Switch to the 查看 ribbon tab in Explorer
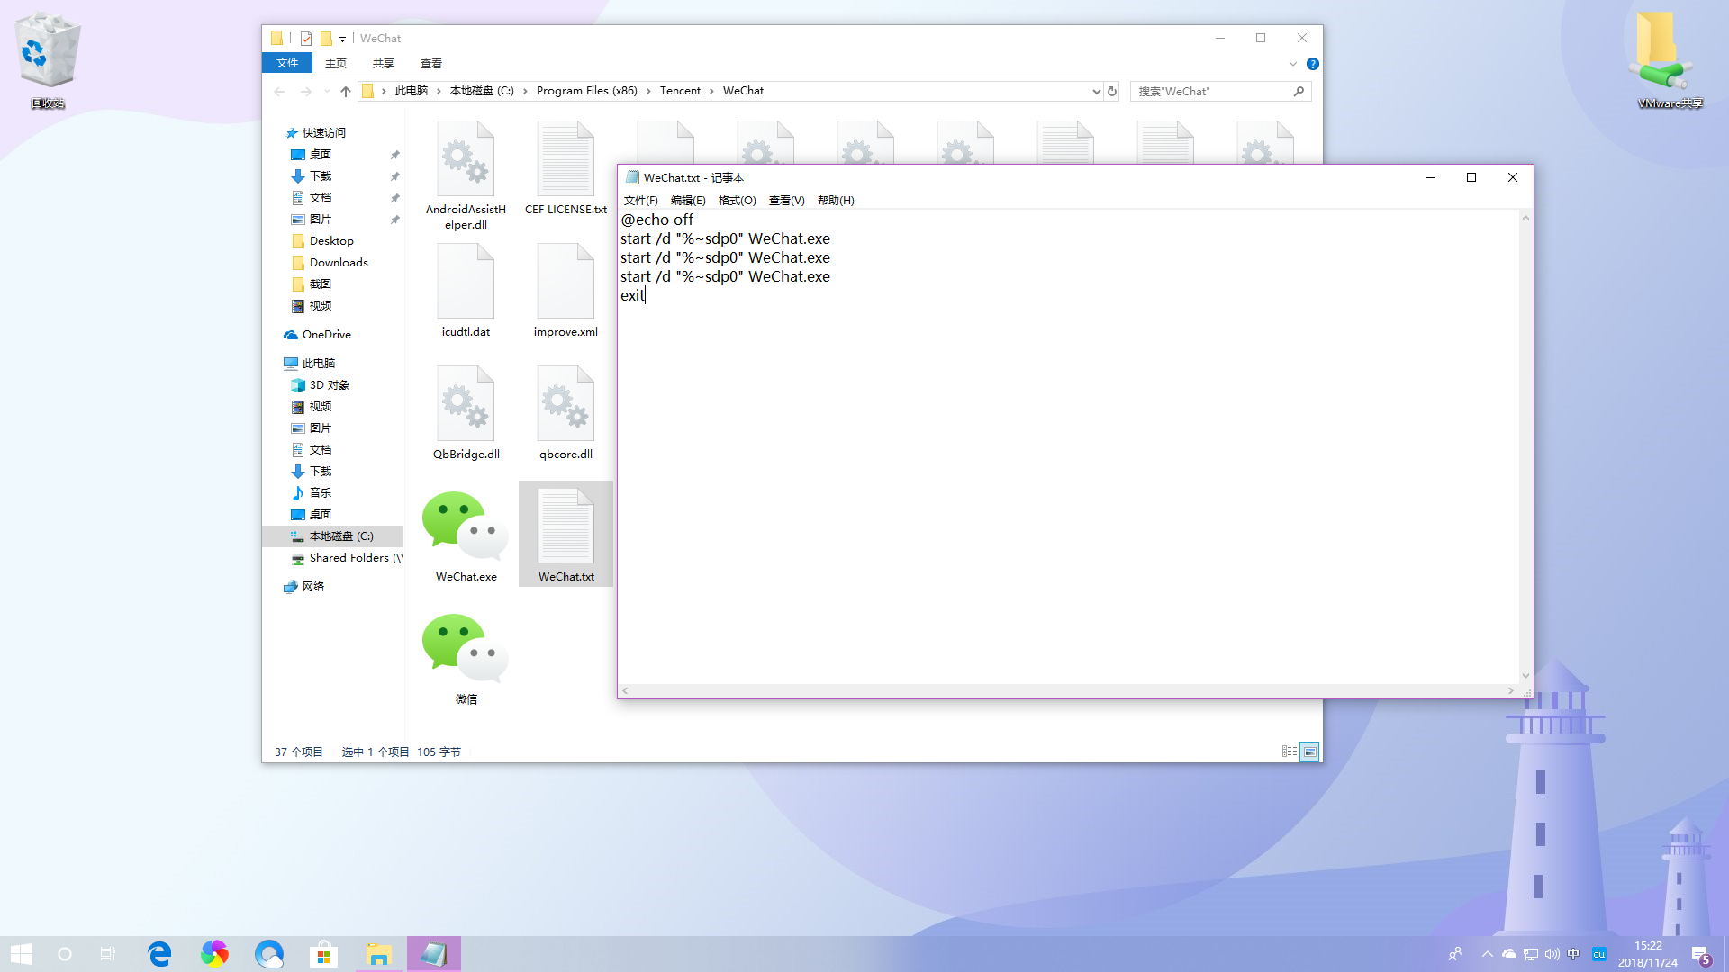The image size is (1729, 972). [430, 64]
